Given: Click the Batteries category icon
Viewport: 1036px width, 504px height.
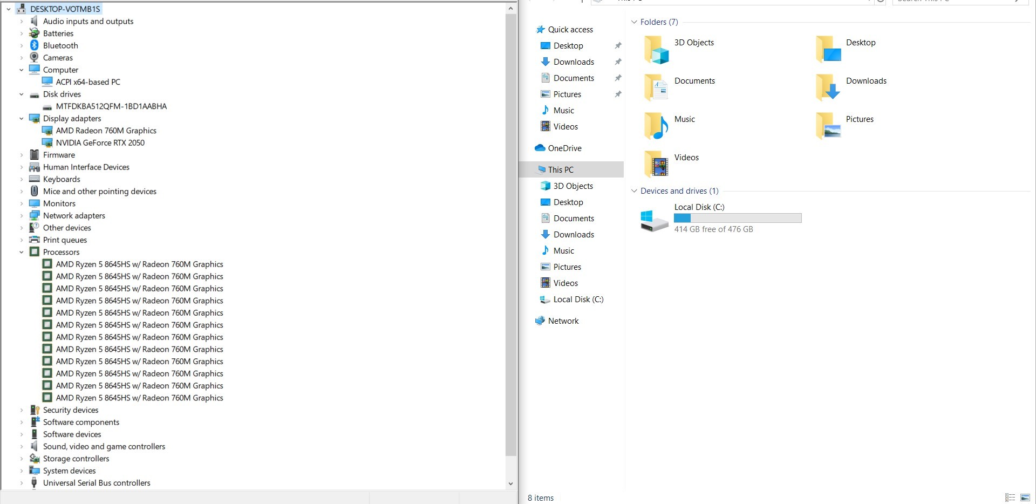Looking at the screenshot, I should (x=34, y=33).
